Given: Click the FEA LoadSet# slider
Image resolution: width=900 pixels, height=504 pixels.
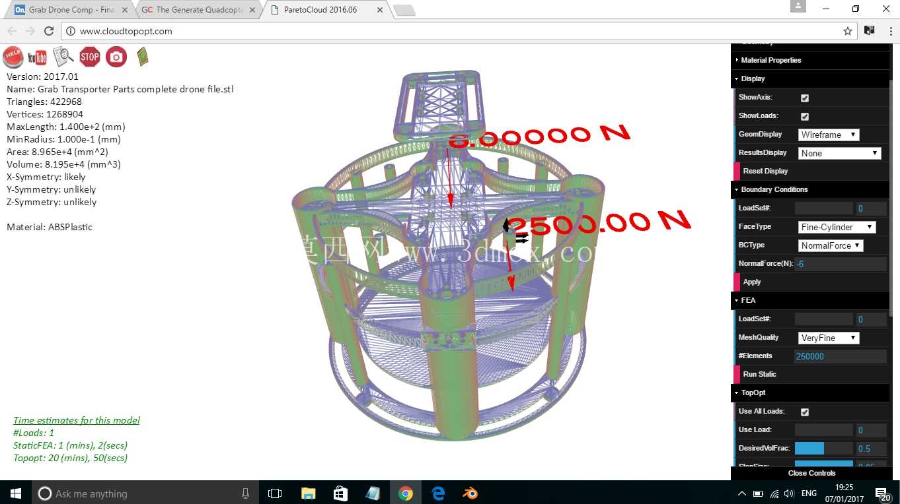Looking at the screenshot, I should [x=824, y=319].
